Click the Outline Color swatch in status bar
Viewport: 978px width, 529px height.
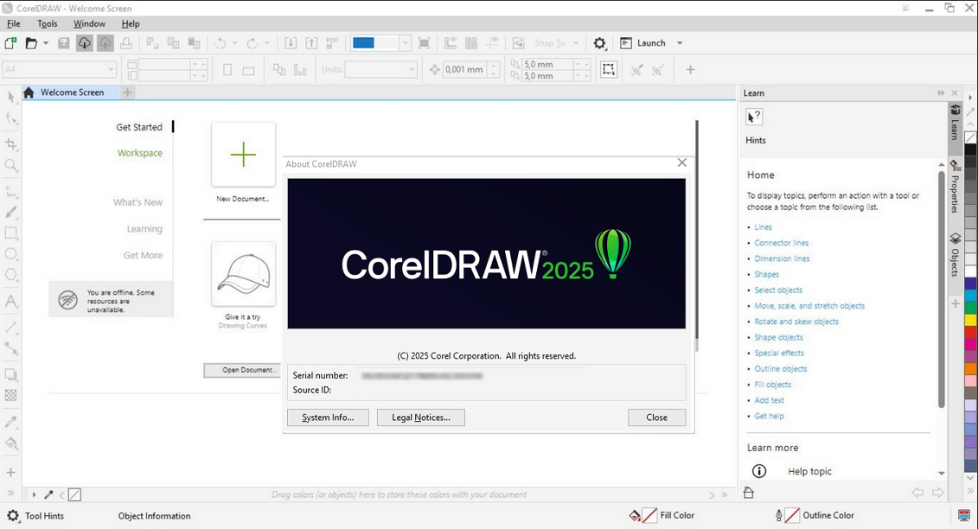click(x=792, y=515)
